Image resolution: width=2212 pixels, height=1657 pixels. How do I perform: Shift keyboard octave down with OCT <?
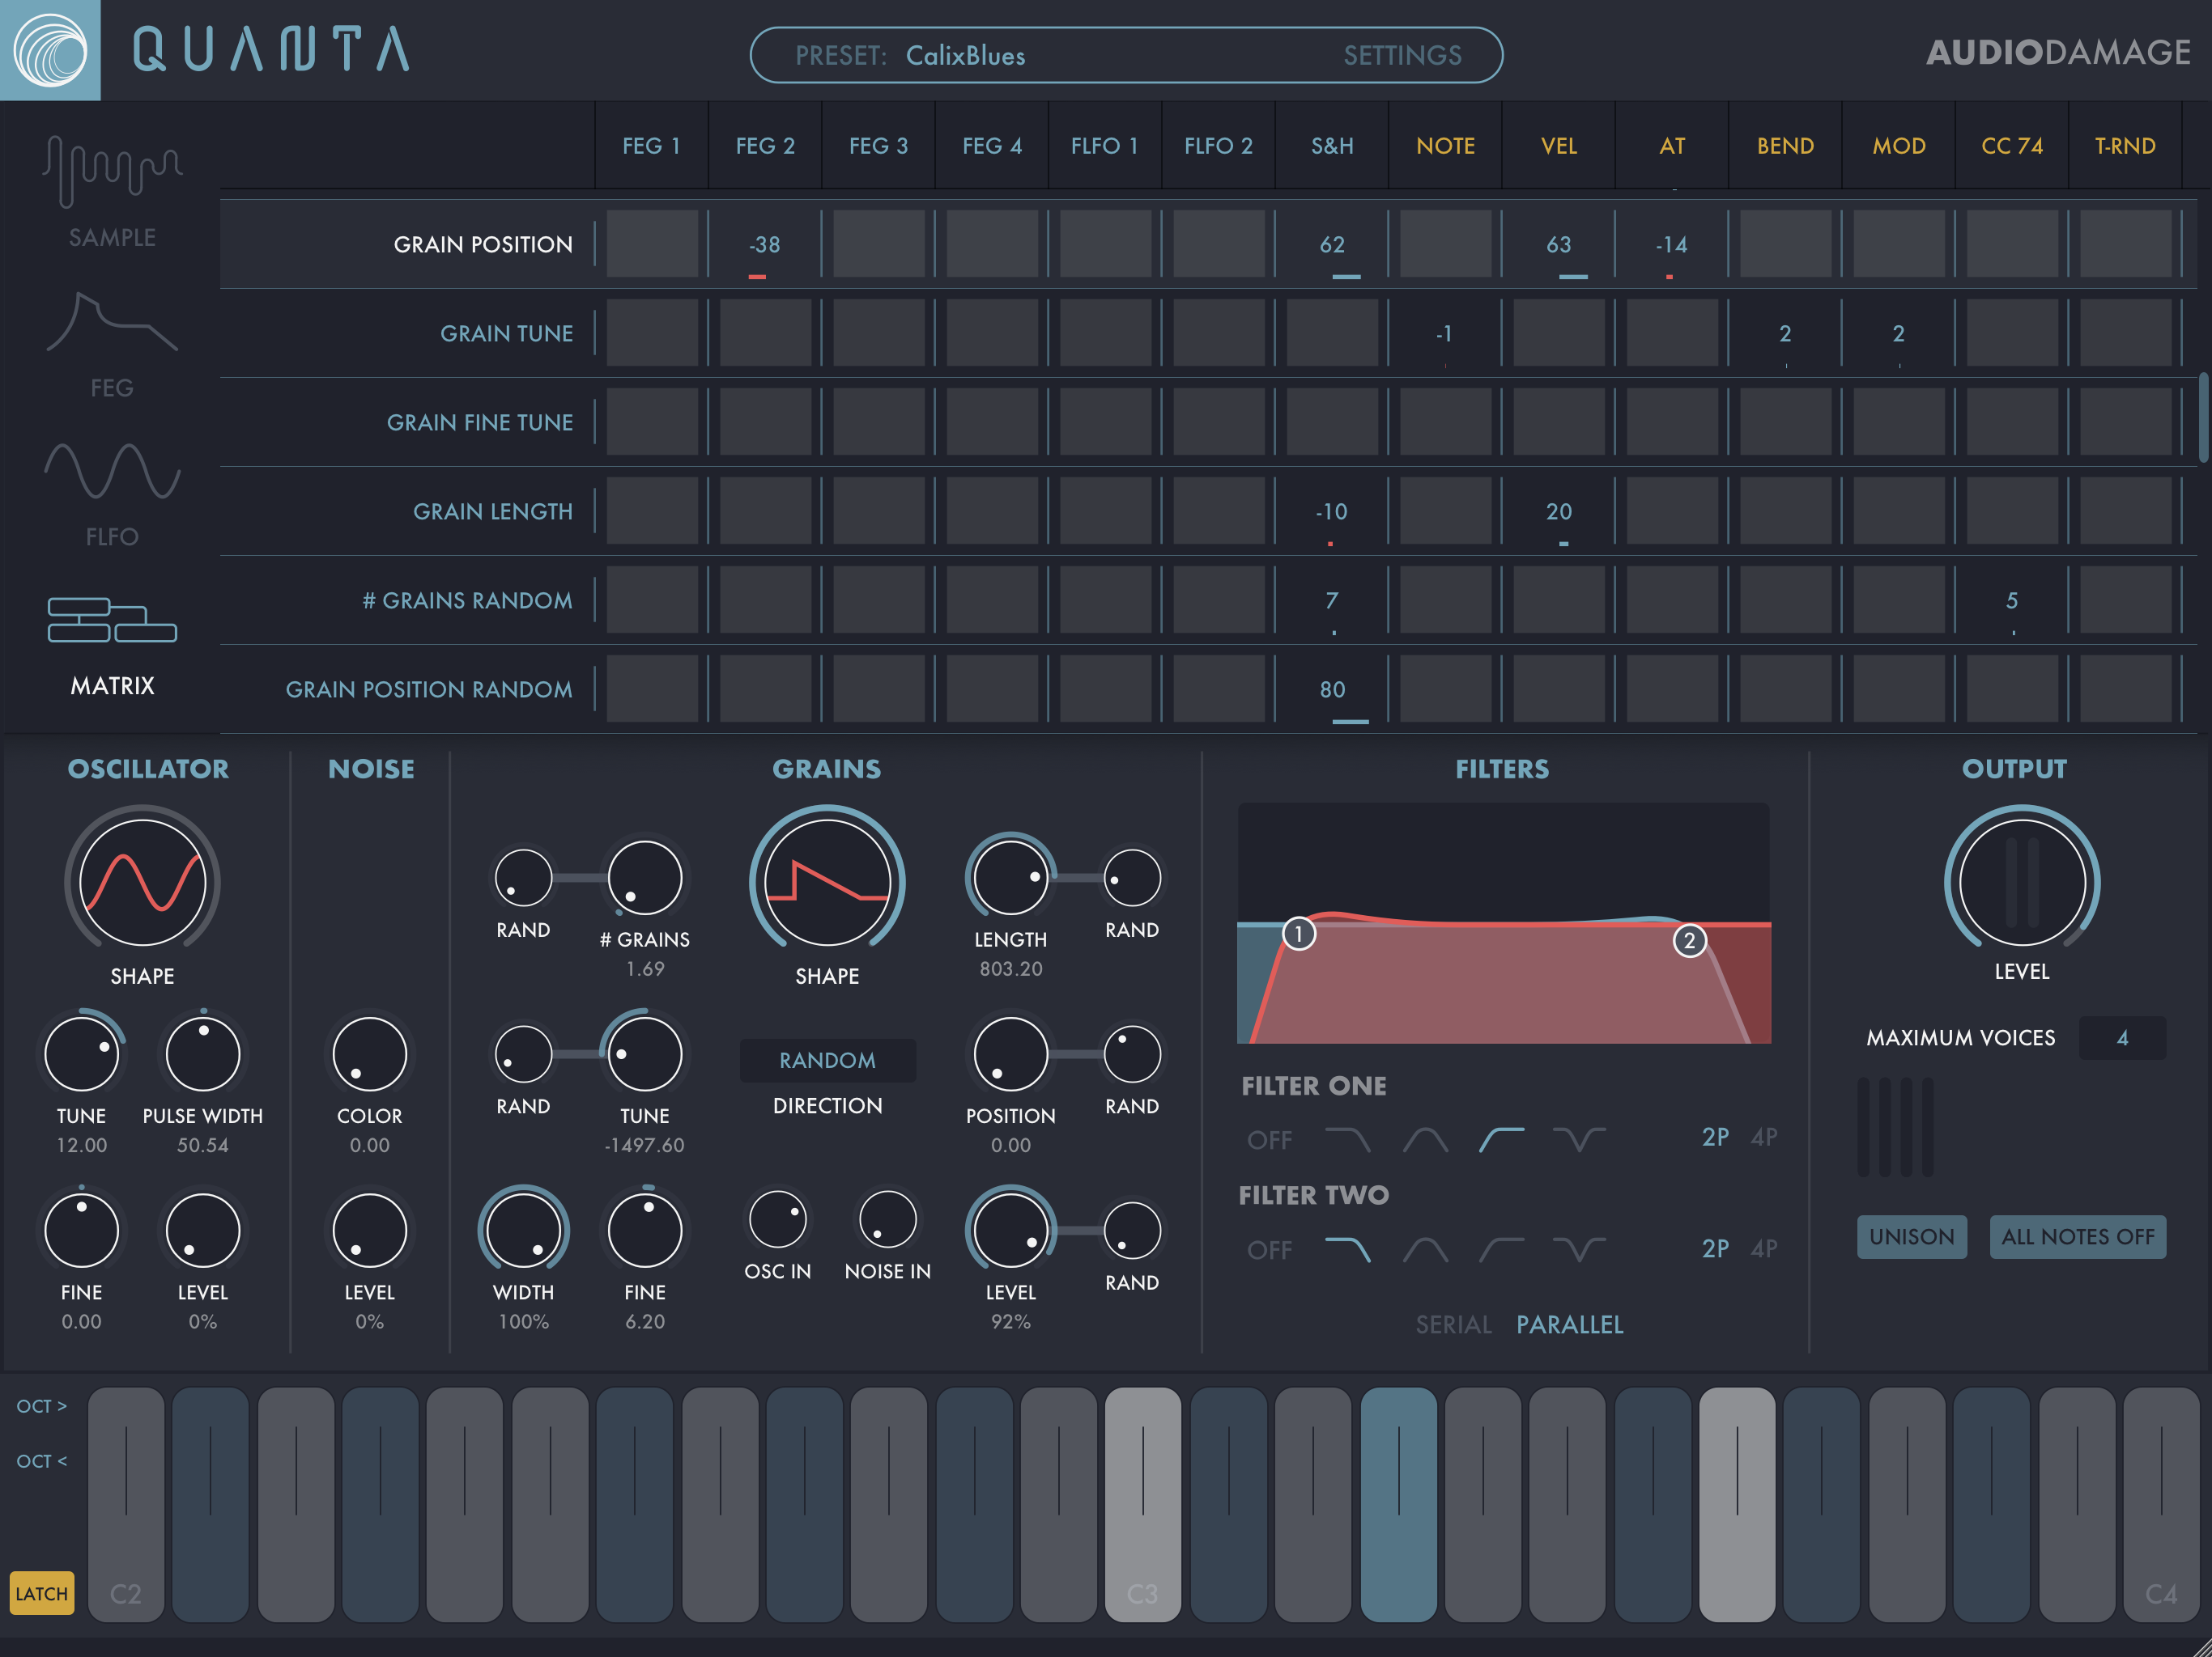41,1461
